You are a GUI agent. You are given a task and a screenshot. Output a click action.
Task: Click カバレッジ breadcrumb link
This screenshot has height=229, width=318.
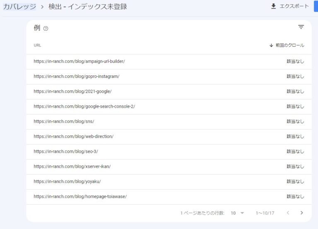[19, 7]
